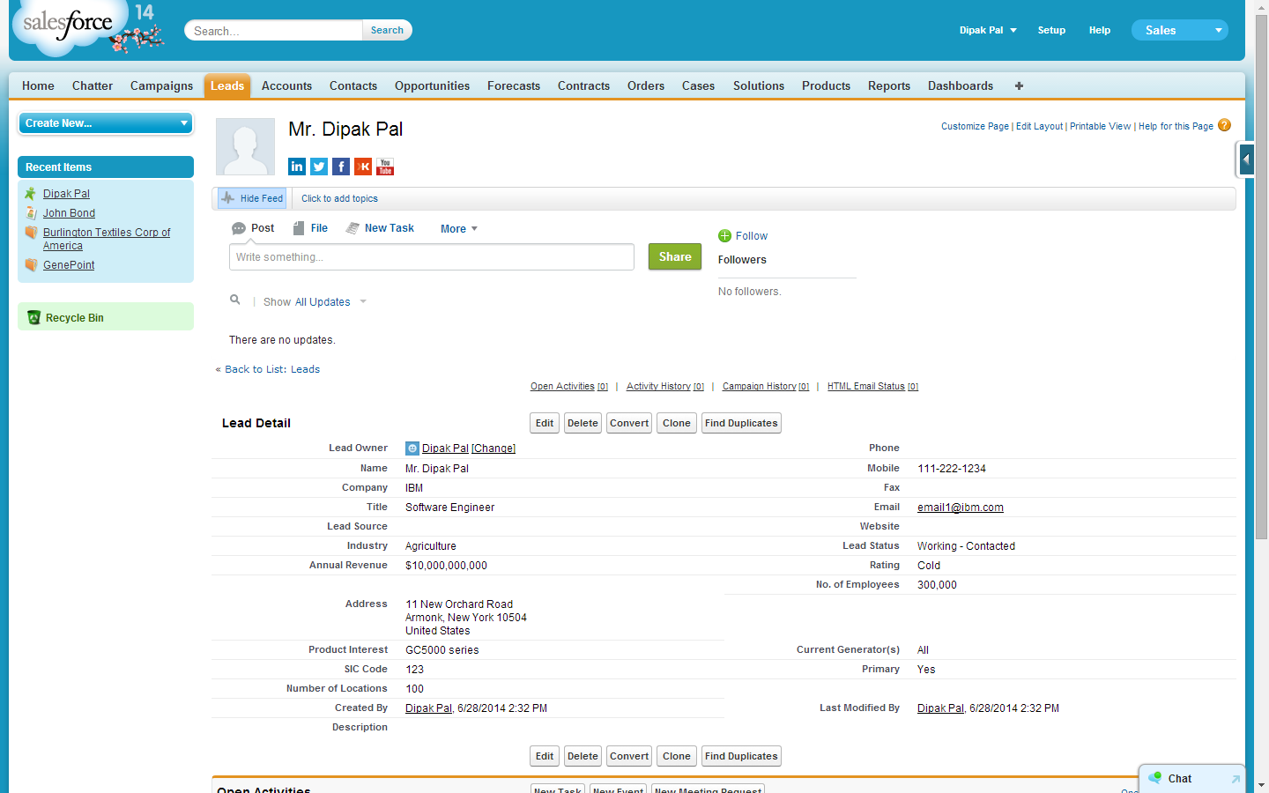
Task: Open the Cases tab
Action: [x=698, y=85]
